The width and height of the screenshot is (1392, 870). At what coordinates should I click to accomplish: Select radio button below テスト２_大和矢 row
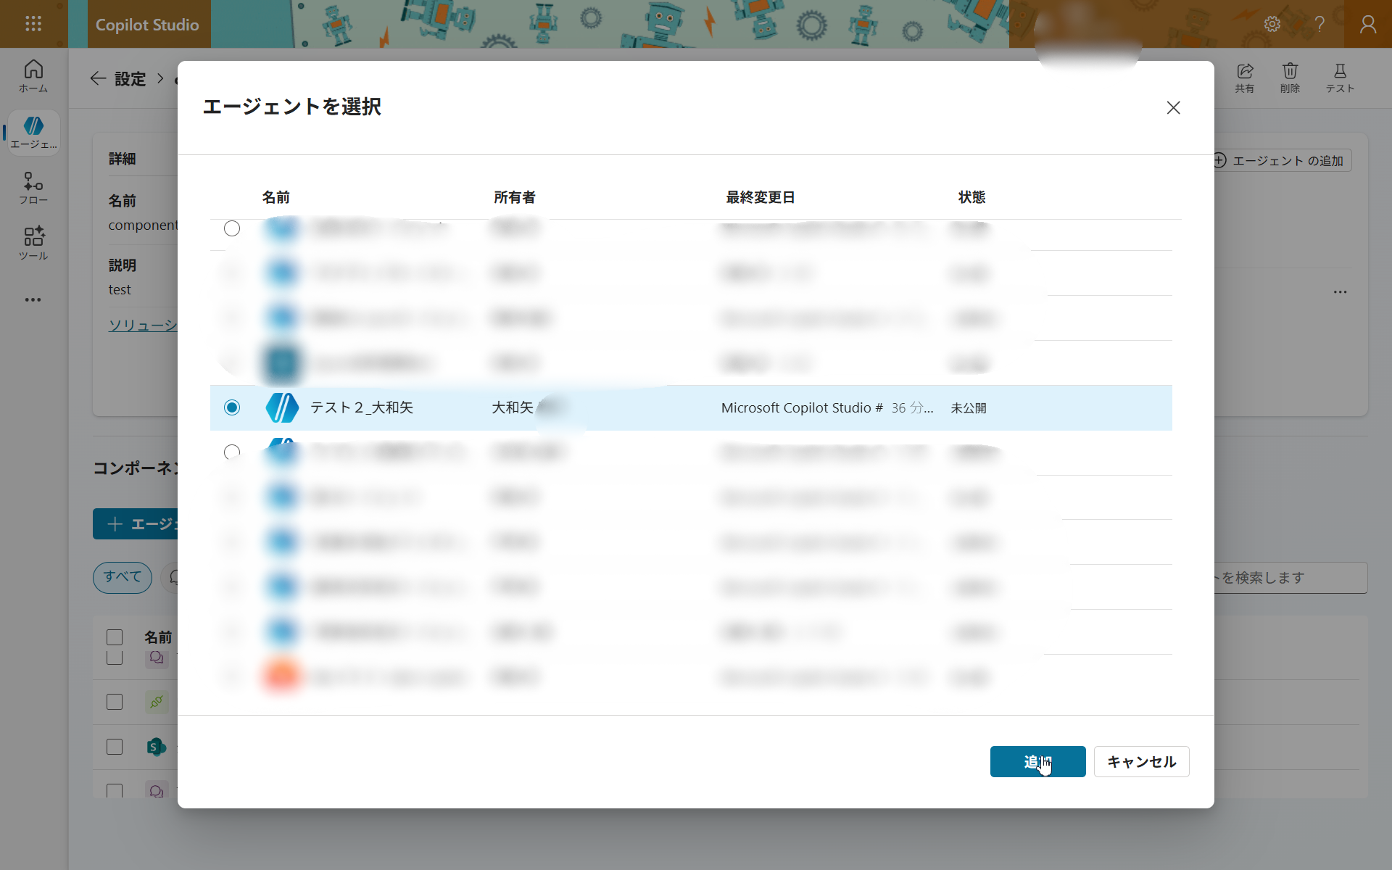click(x=232, y=452)
